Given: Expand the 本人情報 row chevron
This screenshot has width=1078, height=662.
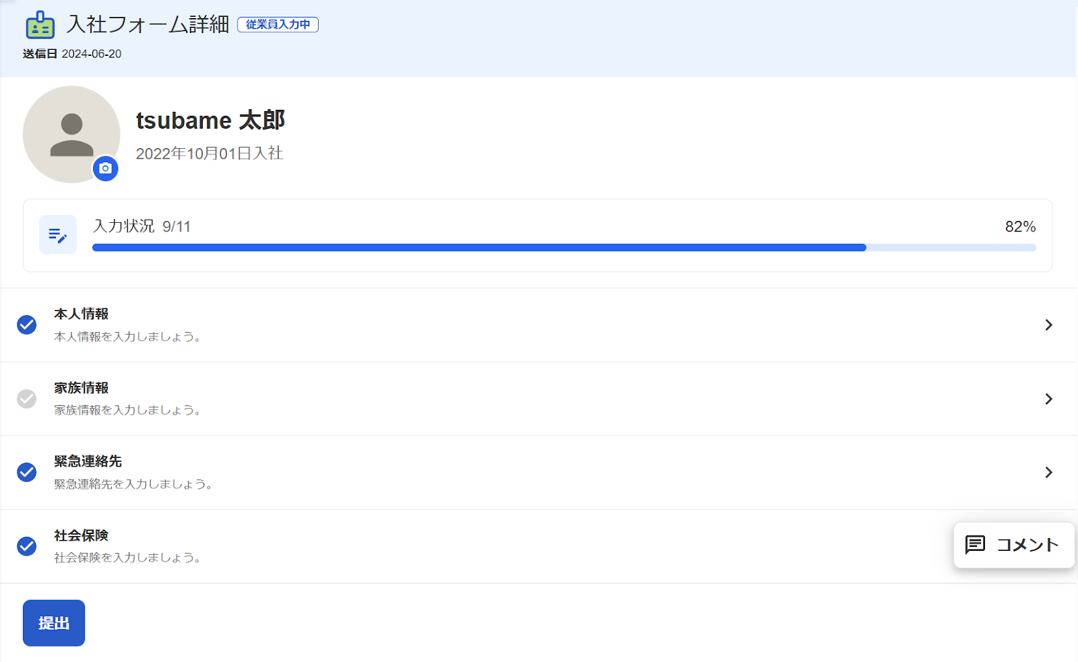Looking at the screenshot, I should (x=1048, y=325).
